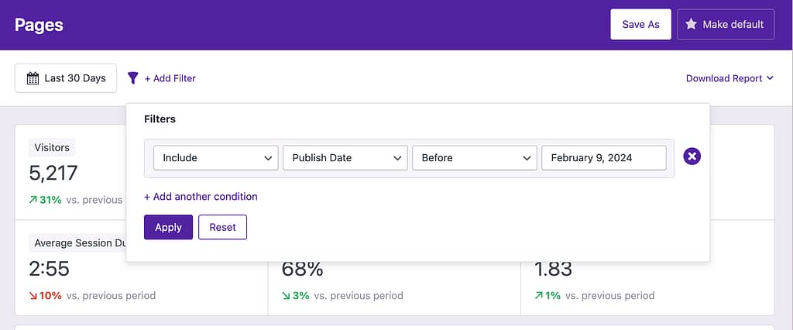Apply the filter
The image size is (793, 330).
168,227
